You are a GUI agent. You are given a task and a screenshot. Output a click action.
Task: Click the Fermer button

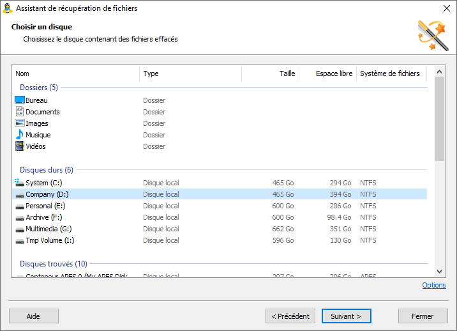click(x=423, y=316)
